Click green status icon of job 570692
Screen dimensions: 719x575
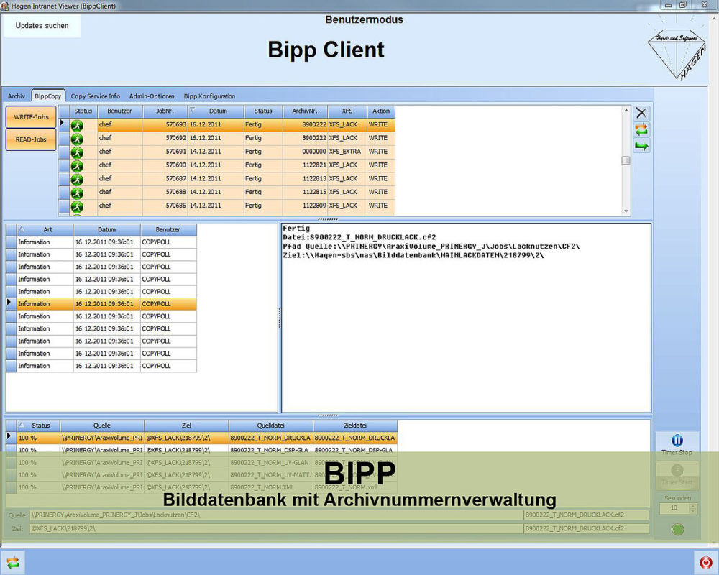pos(77,139)
